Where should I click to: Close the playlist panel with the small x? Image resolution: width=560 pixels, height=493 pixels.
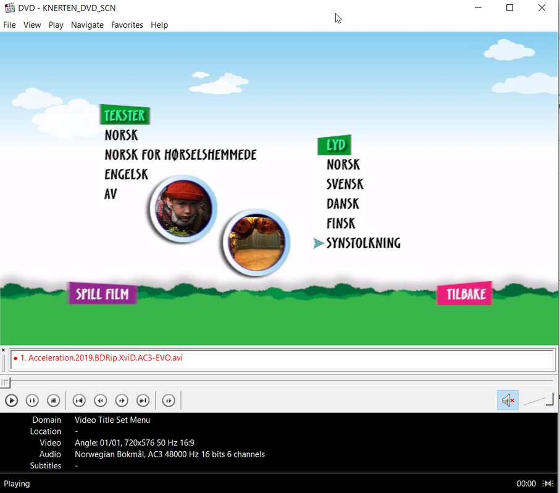[x=3, y=350]
